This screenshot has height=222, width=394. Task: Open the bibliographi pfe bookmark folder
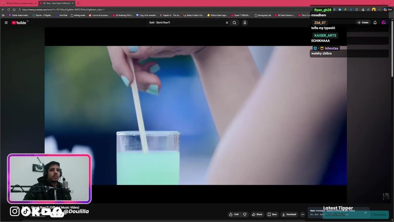[263, 15]
